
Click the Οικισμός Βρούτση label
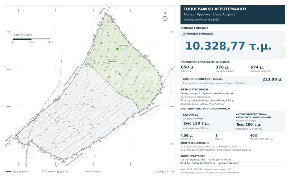(x=260, y=71)
